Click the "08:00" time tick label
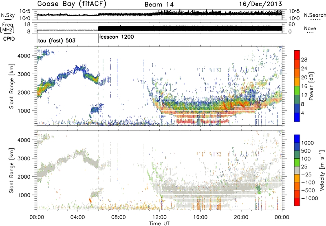The height and width of the screenshot is (226, 326). [x=119, y=217]
